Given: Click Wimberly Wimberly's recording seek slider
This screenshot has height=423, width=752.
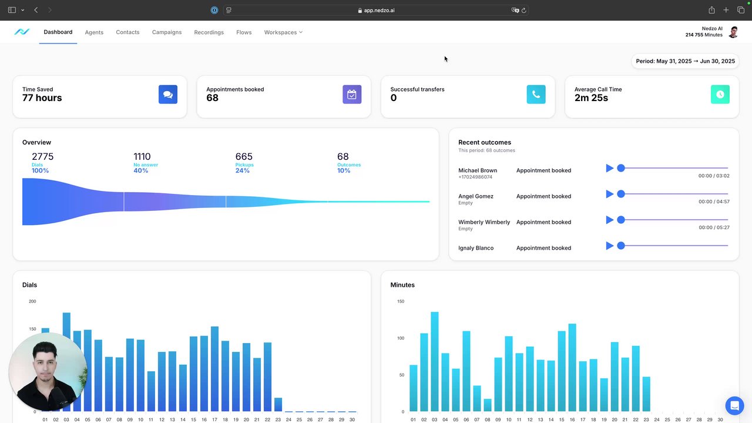Looking at the screenshot, I should (x=673, y=220).
